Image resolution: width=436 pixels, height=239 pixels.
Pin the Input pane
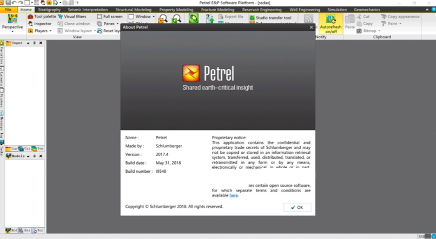(34, 43)
